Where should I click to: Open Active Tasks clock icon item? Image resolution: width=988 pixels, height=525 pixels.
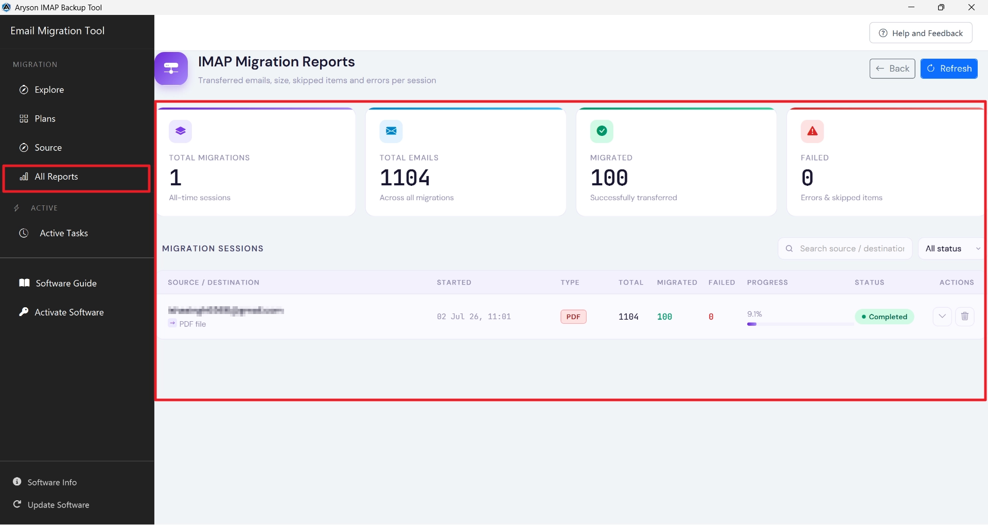point(24,233)
